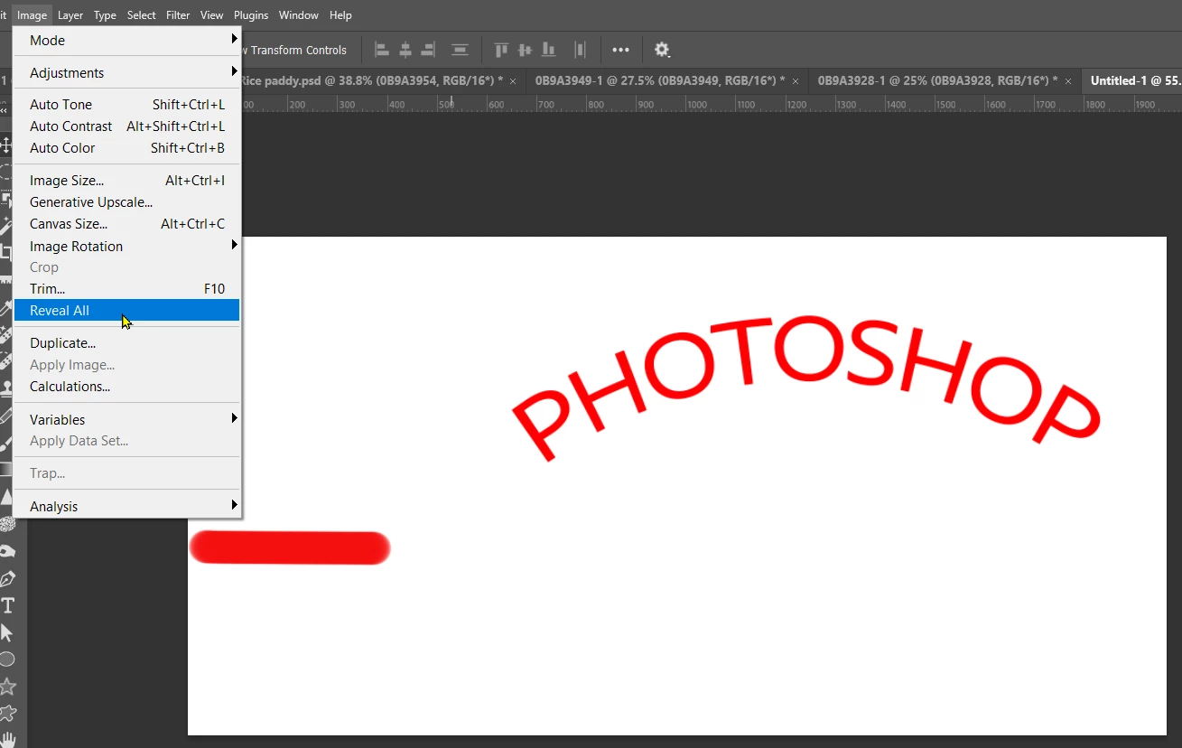The height and width of the screenshot is (748, 1182).
Task: Close the open Image menu in menu bar
Action: (x=32, y=15)
